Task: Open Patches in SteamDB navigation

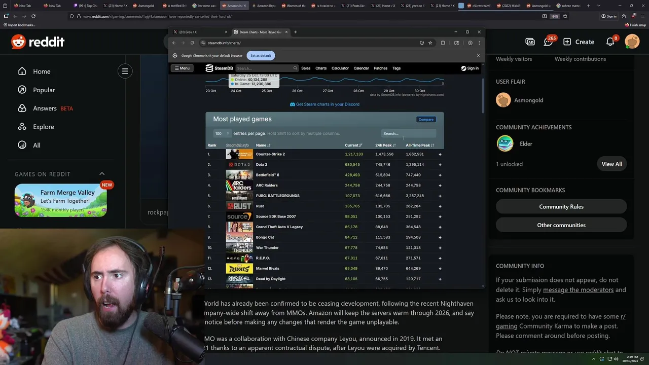Action: [x=380, y=68]
